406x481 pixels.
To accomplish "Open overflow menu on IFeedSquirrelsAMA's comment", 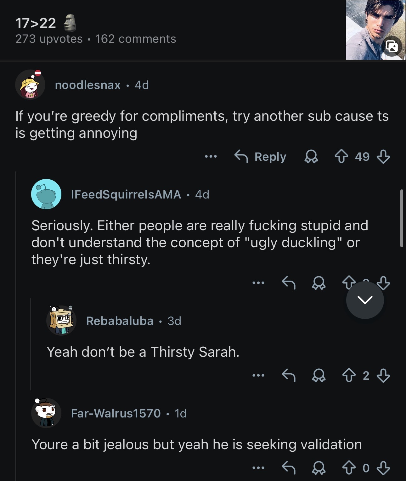I will point(258,283).
